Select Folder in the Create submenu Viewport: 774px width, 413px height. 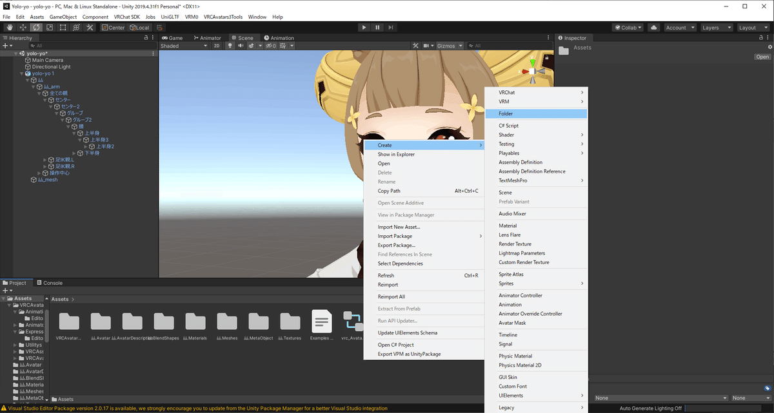(x=536, y=113)
